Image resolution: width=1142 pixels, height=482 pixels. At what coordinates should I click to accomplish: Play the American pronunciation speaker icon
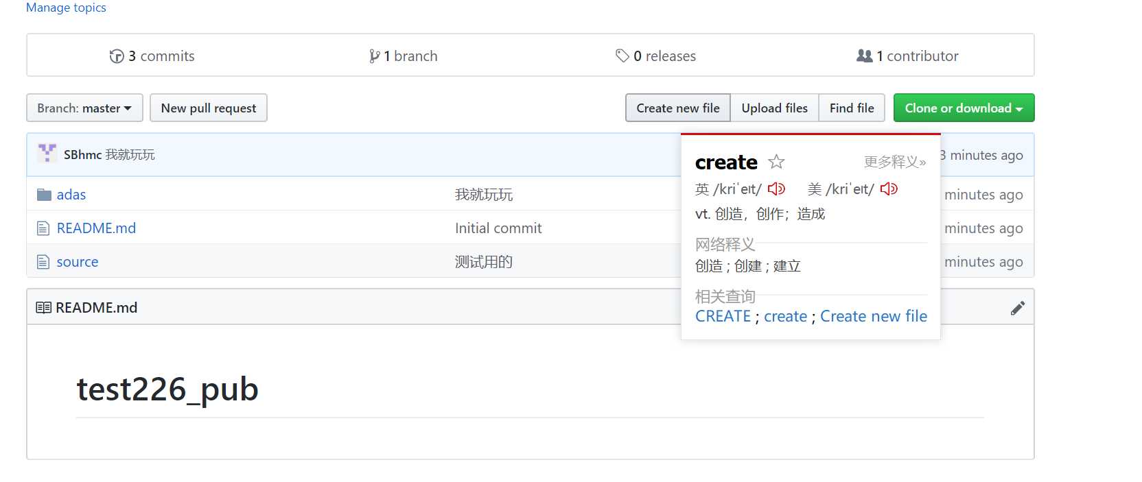pyautogui.click(x=889, y=189)
